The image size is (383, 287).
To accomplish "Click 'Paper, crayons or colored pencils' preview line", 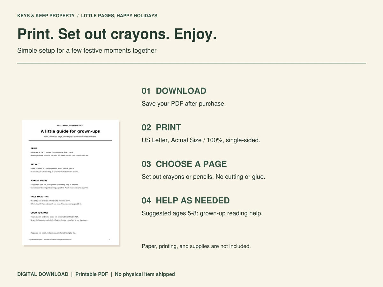I will (52, 168).
